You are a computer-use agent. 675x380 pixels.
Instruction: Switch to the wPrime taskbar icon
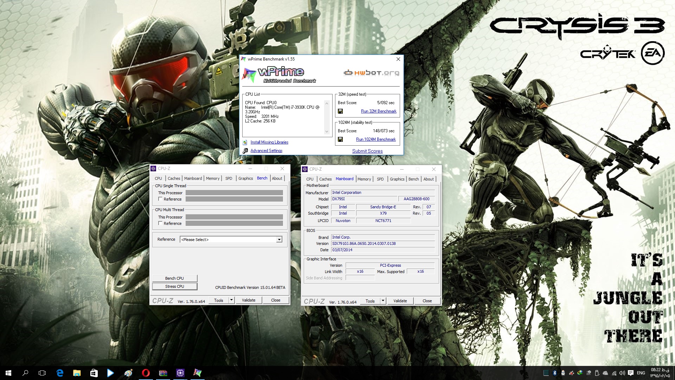(x=198, y=373)
